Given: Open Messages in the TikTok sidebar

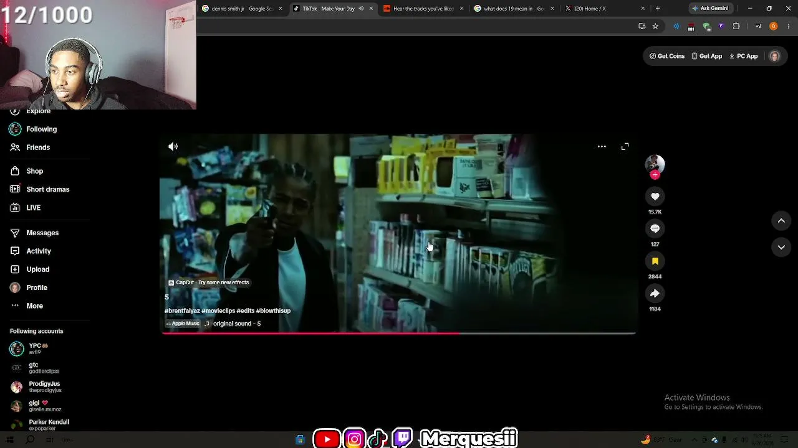Looking at the screenshot, I should (x=34, y=233).
